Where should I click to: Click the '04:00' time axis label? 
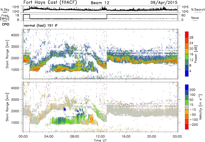click(49, 137)
